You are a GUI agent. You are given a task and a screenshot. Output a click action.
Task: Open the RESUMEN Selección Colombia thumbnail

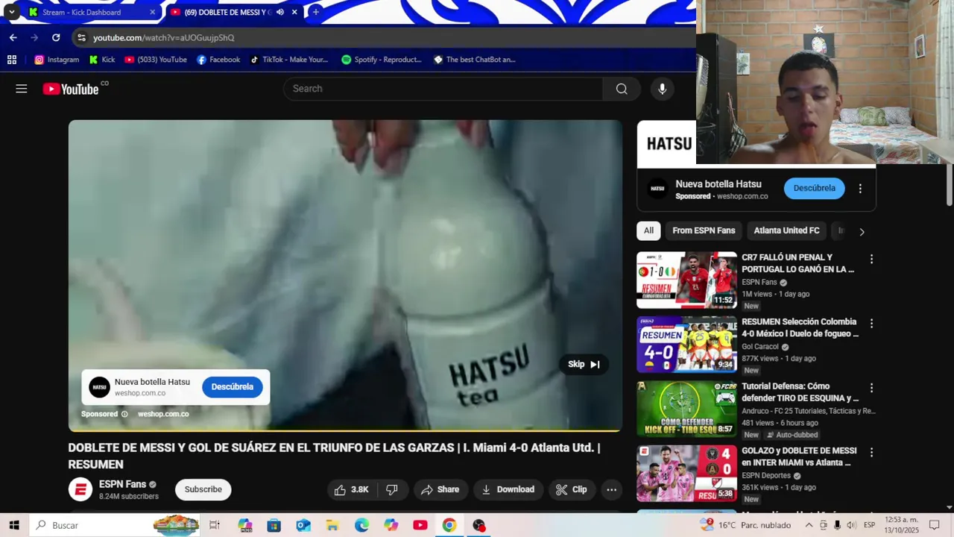[x=686, y=344]
